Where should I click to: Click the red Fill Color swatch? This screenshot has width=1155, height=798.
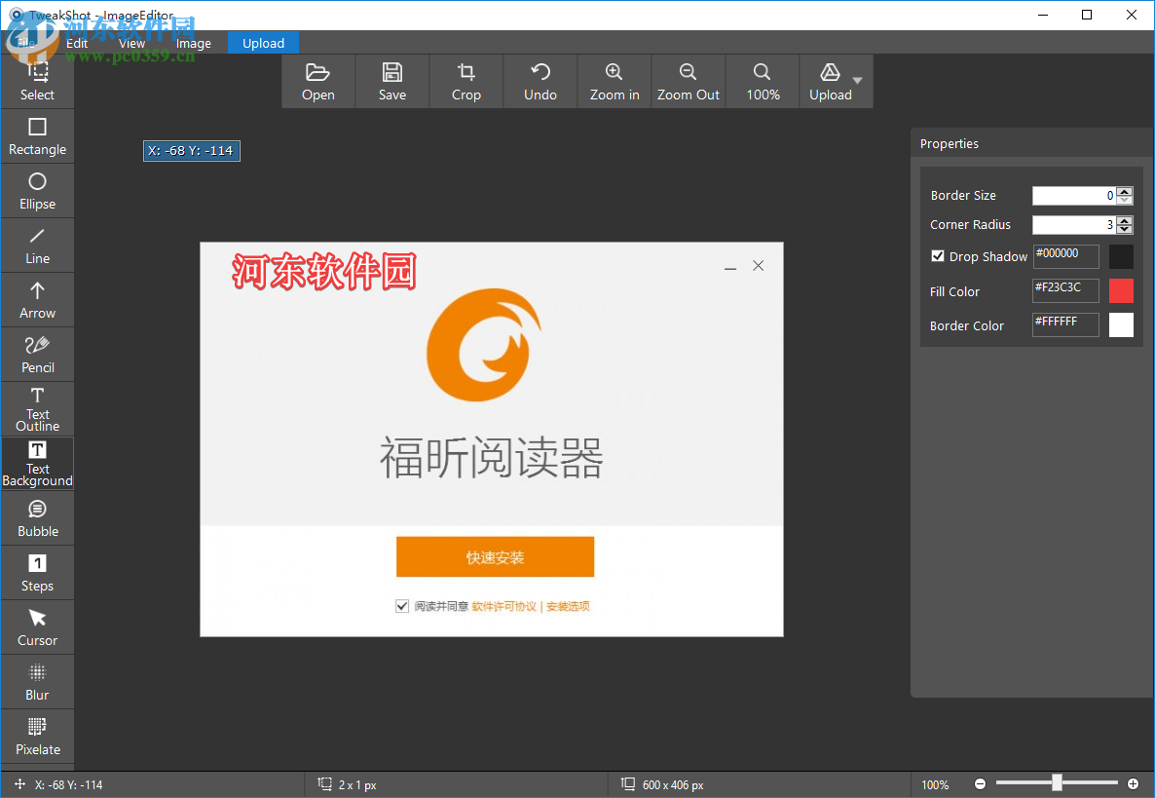pos(1120,290)
